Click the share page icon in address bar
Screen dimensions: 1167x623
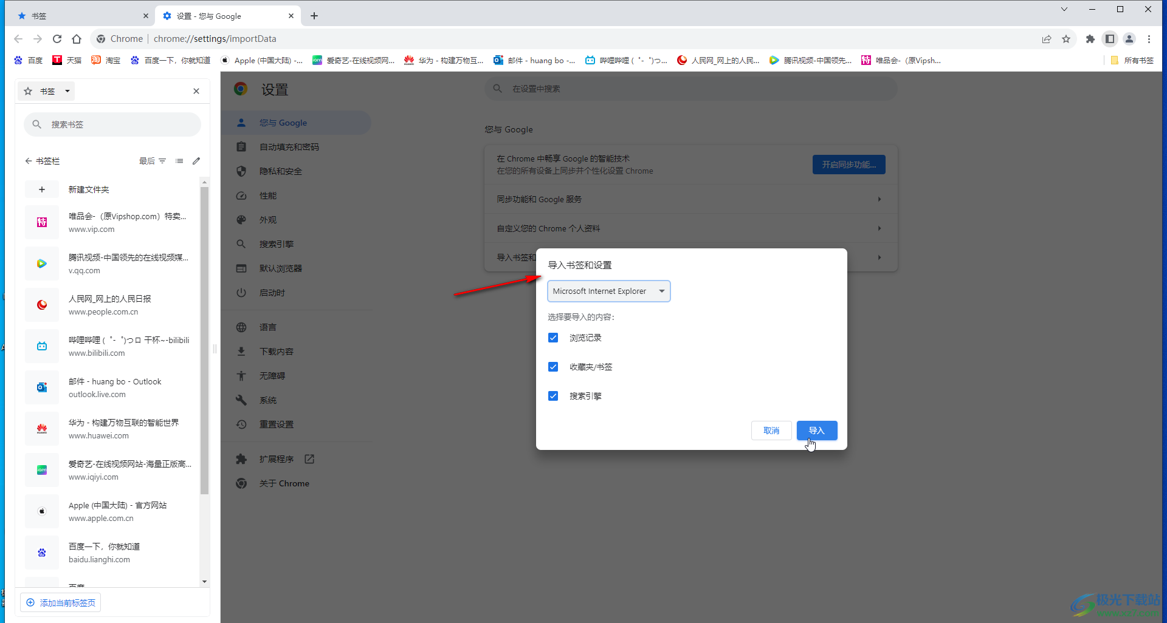tap(1047, 39)
